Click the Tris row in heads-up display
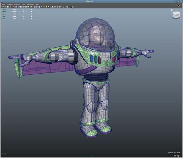The image size is (183, 158). coord(17,16)
